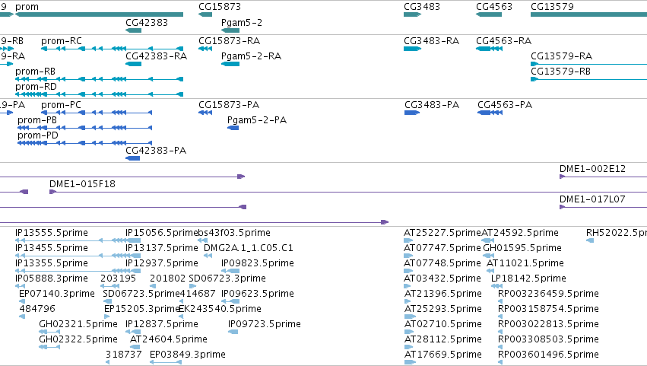647x366 pixels.
Task: Click the Pgam5-2-RA transcript
Action: click(230, 64)
